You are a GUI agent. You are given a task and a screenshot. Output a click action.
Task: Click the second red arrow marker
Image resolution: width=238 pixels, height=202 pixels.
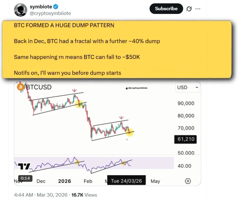click(121, 117)
